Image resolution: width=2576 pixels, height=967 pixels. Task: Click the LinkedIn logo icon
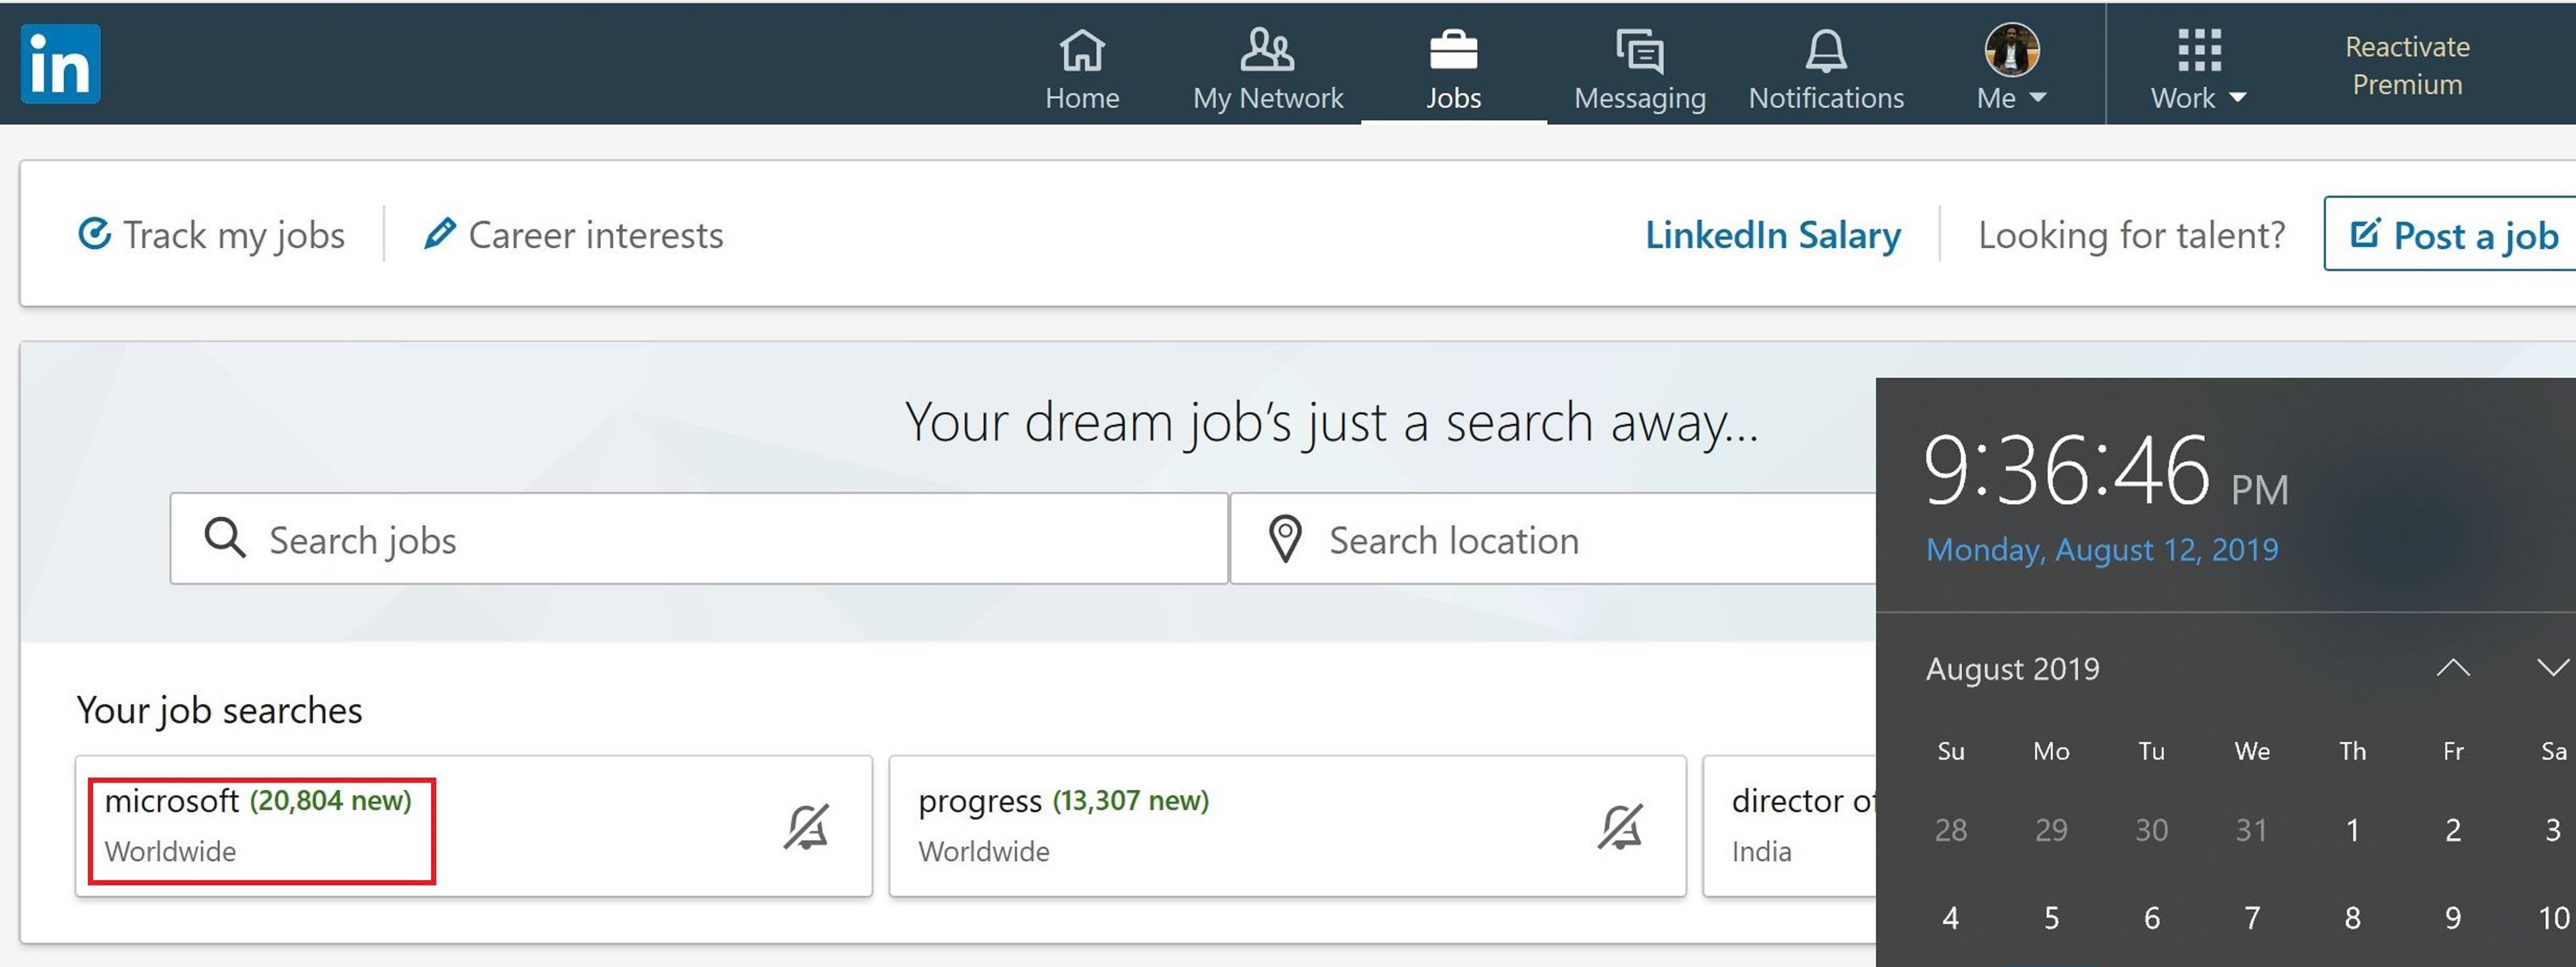60,64
